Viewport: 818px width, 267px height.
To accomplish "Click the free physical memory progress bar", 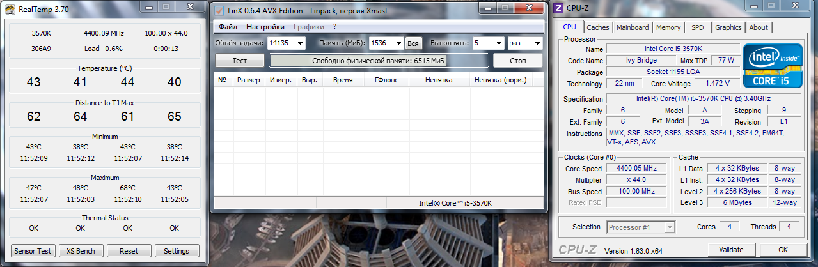I will 379,60.
